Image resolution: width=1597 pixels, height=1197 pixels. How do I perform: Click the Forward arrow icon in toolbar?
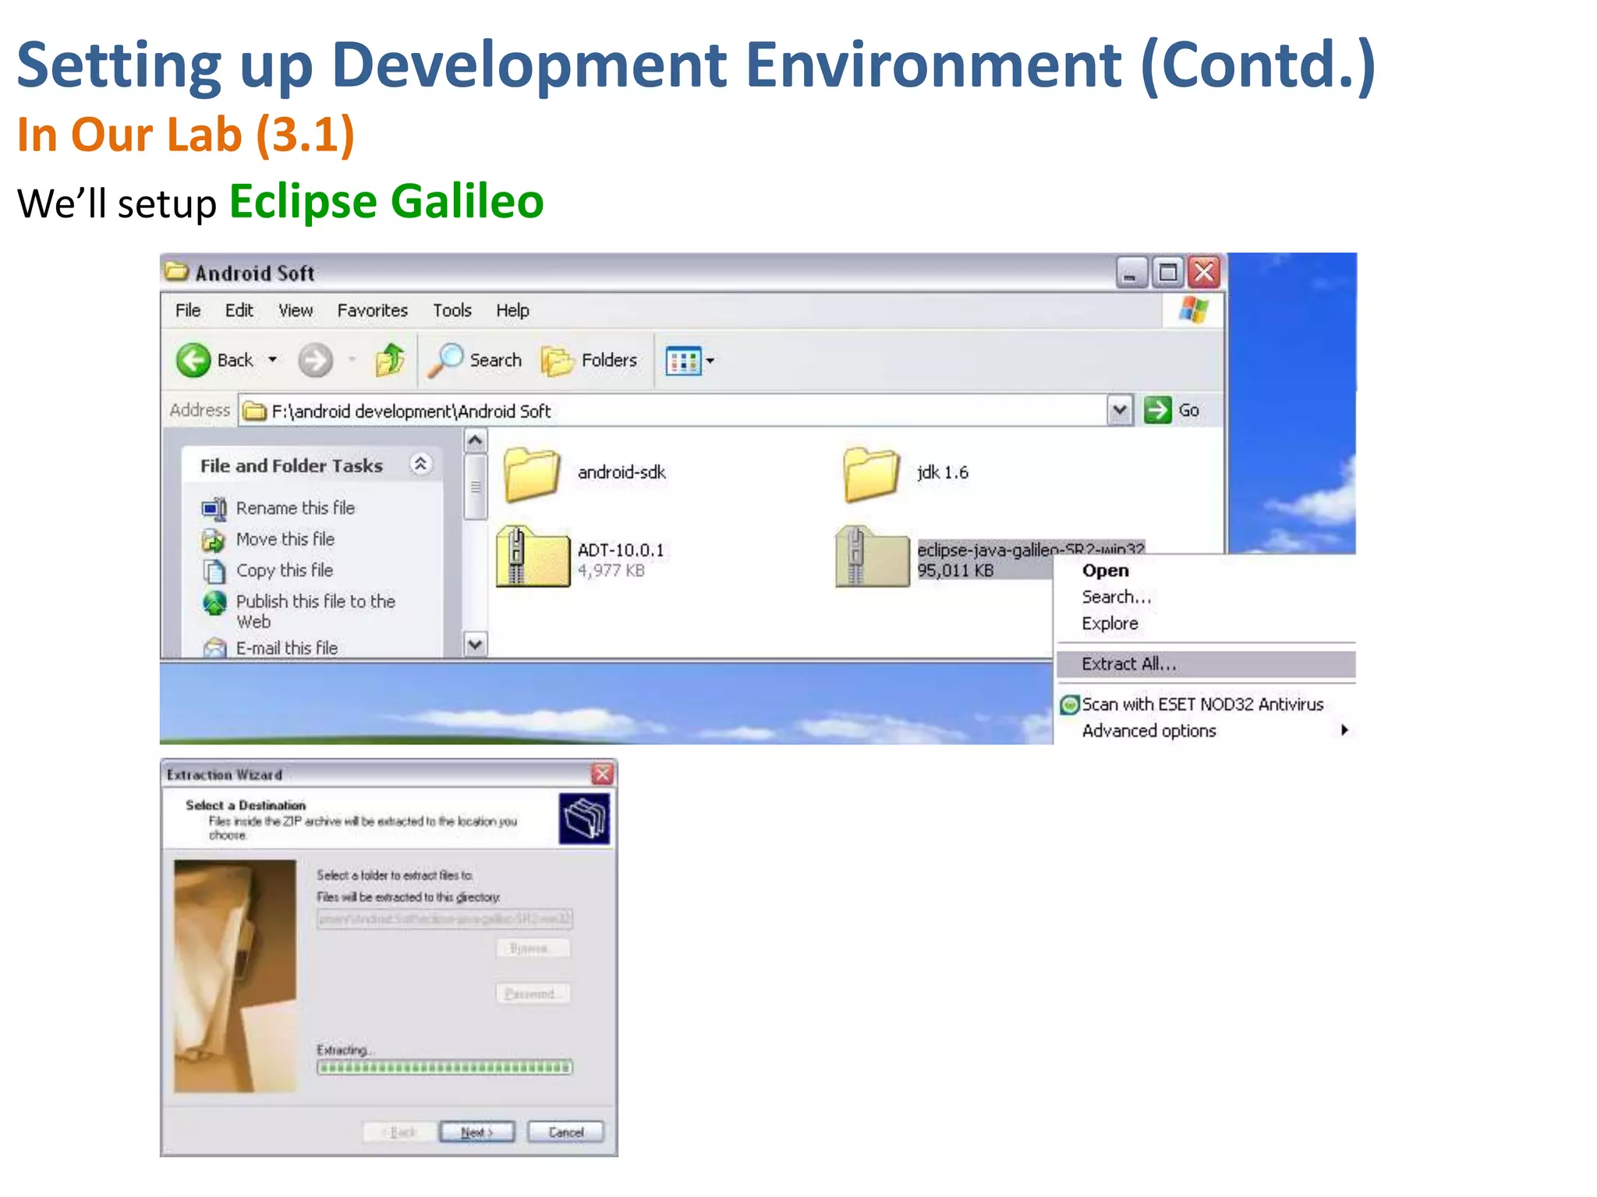coord(315,360)
